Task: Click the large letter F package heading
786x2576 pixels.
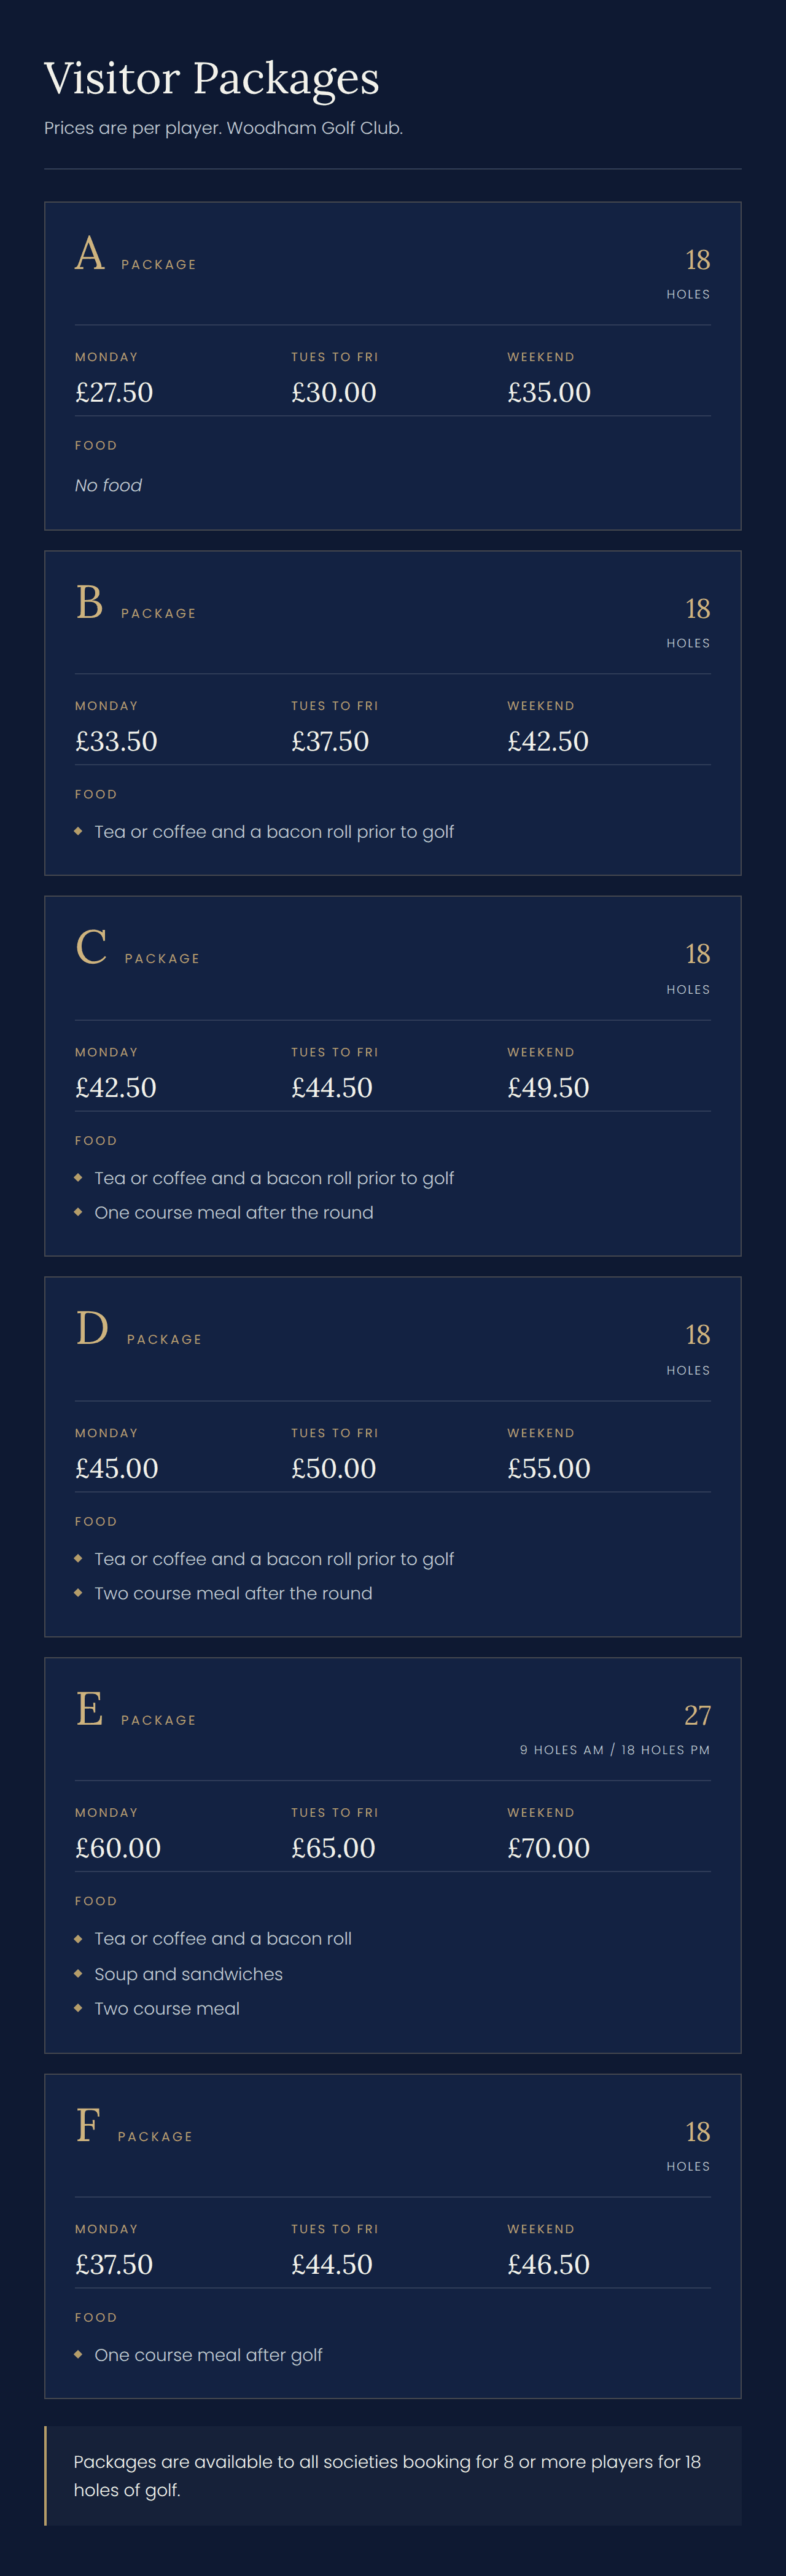Action: (88, 2126)
